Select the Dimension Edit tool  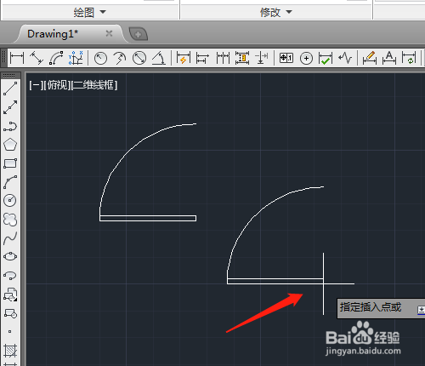(x=370, y=58)
